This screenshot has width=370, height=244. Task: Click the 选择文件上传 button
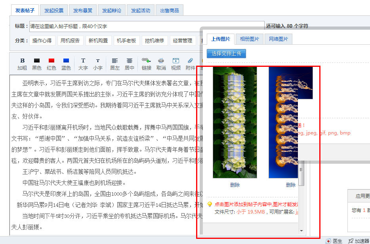tap(226, 53)
